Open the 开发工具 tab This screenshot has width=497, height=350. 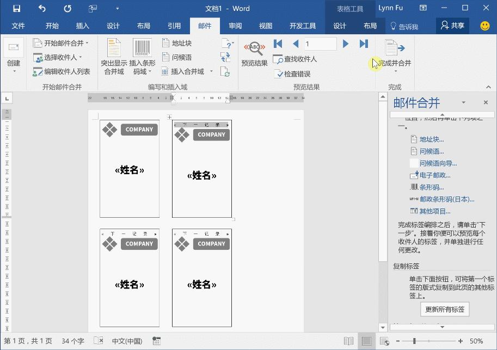[x=303, y=25]
